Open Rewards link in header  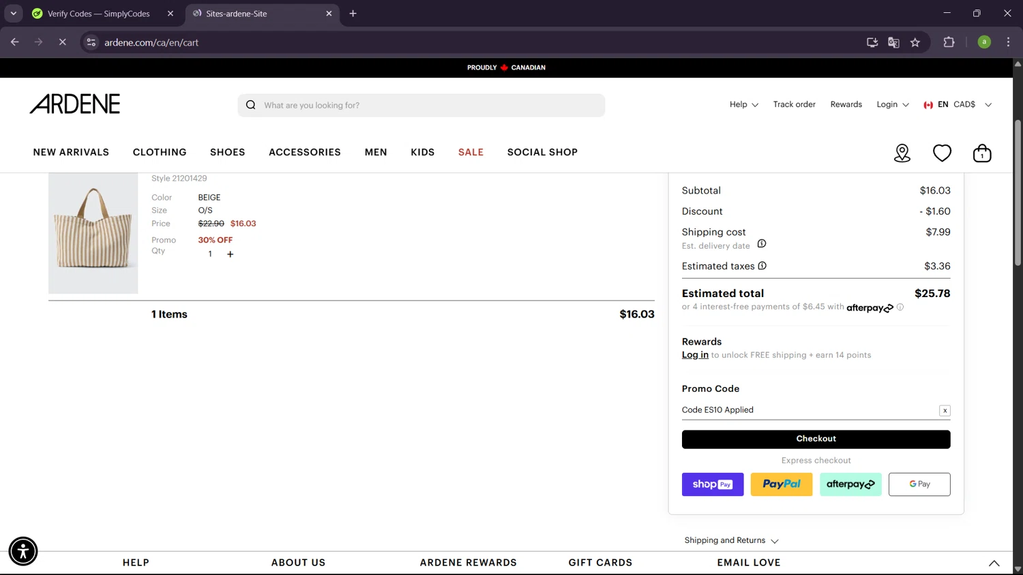[x=846, y=104]
